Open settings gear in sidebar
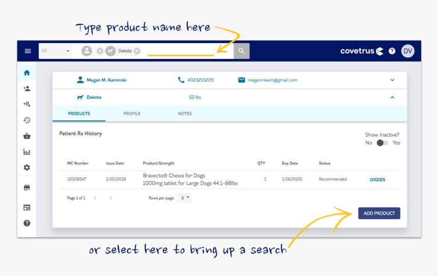The width and height of the screenshot is (438, 276). [x=27, y=167]
